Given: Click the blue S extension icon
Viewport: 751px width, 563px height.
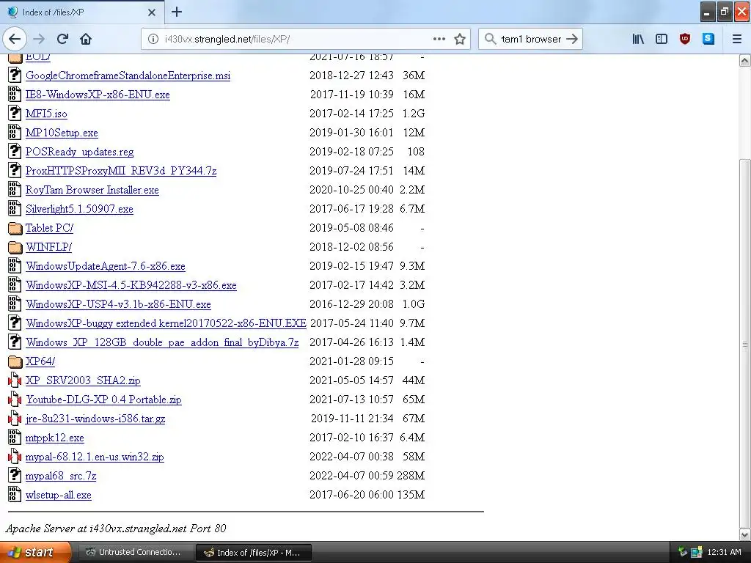Looking at the screenshot, I should pyautogui.click(x=708, y=39).
